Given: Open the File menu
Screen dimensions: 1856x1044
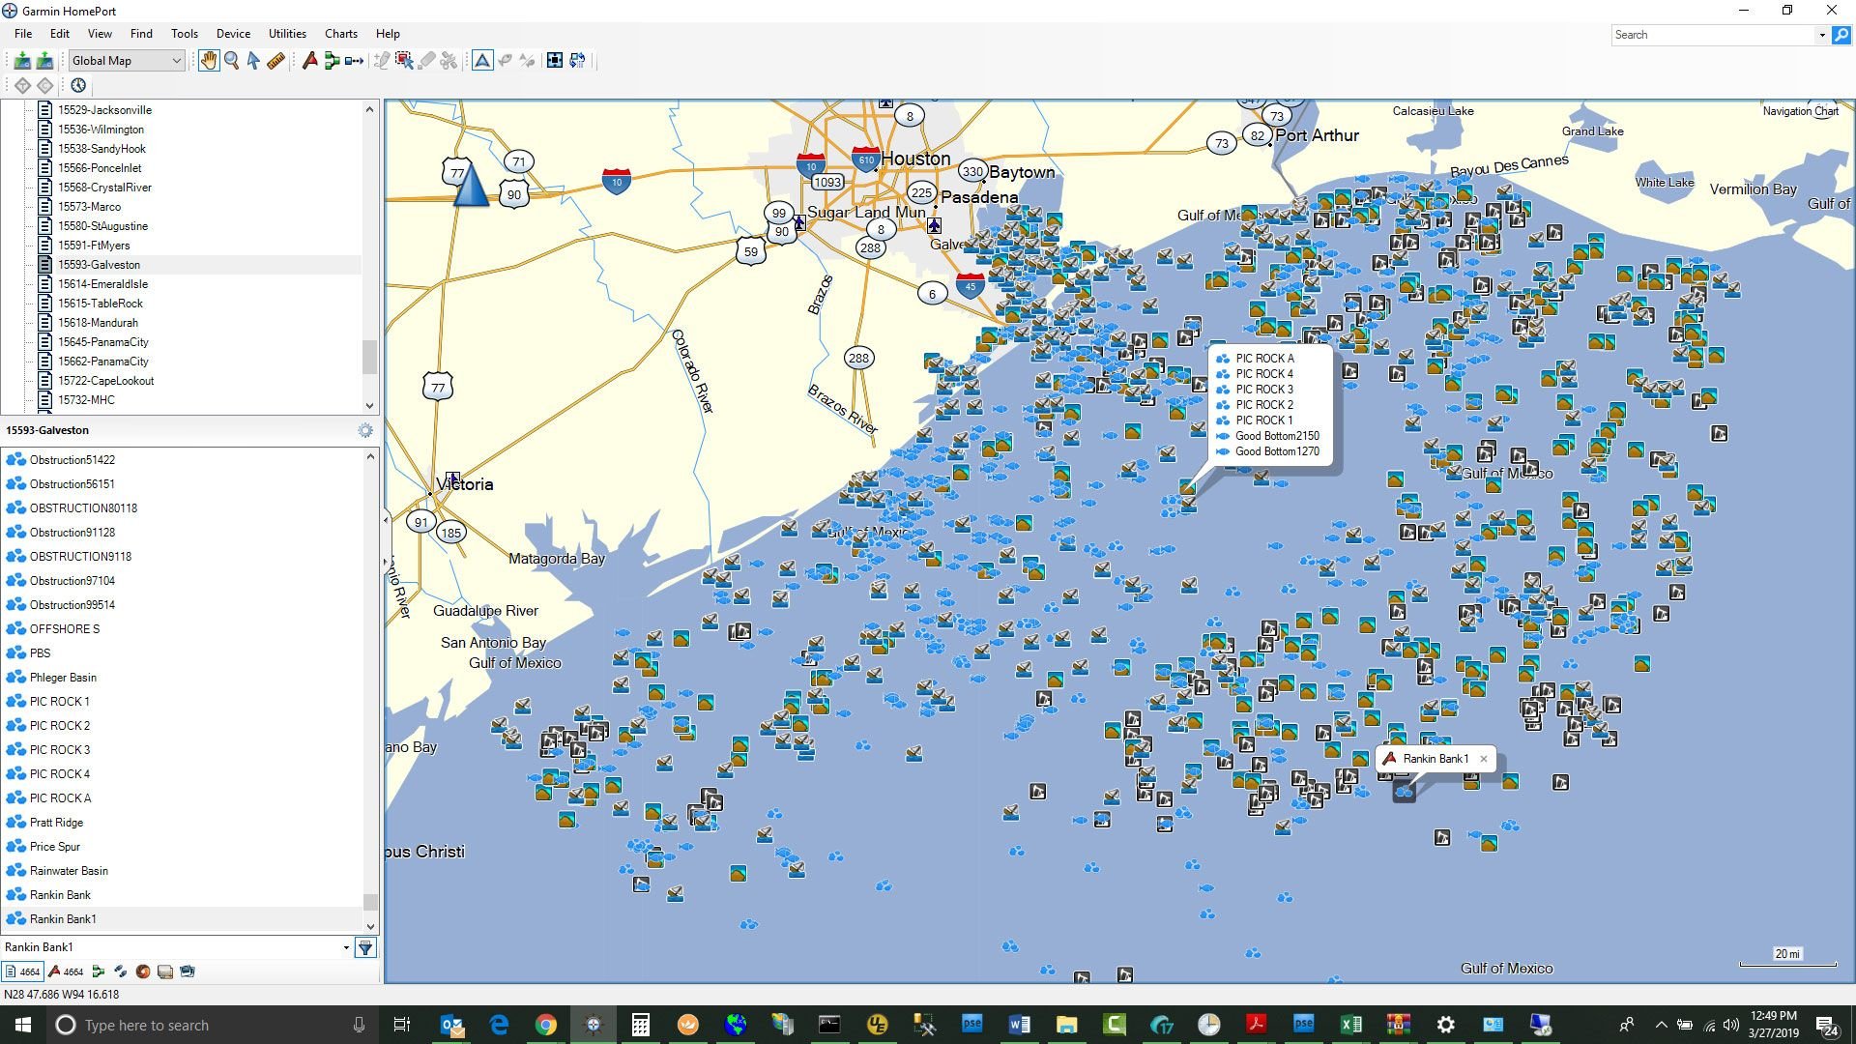Looking at the screenshot, I should pos(23,34).
